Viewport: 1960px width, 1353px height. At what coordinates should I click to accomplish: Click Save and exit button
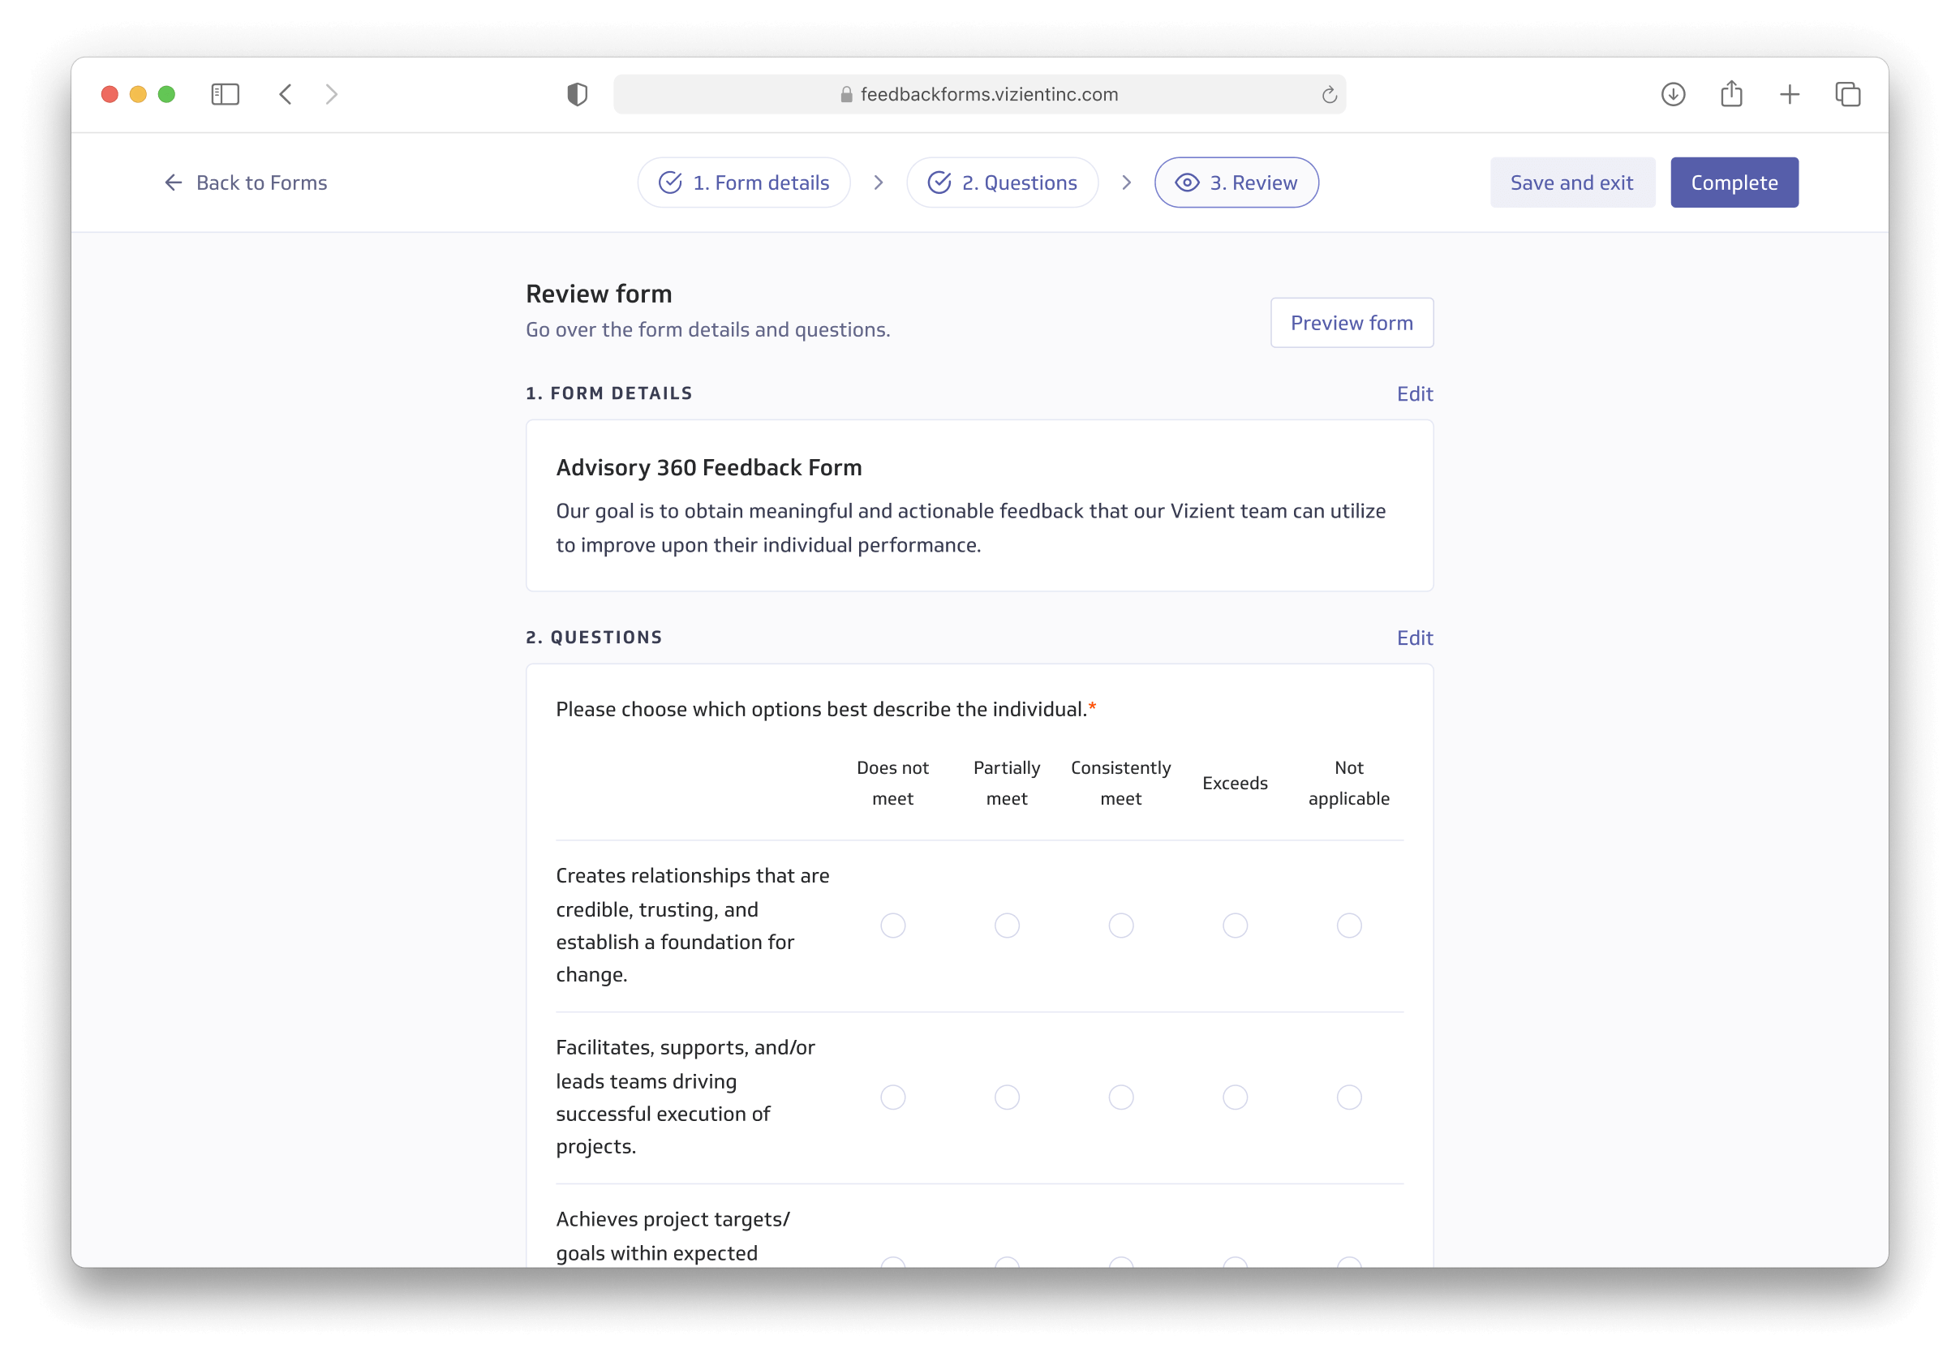[x=1571, y=183]
